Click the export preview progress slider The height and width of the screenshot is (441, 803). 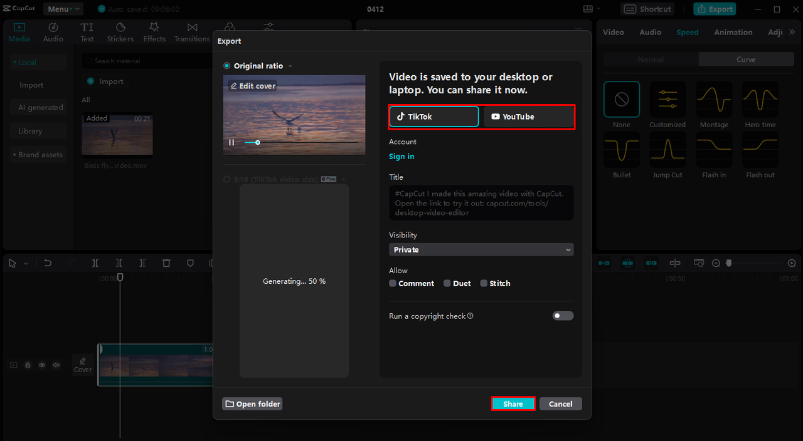click(301, 142)
